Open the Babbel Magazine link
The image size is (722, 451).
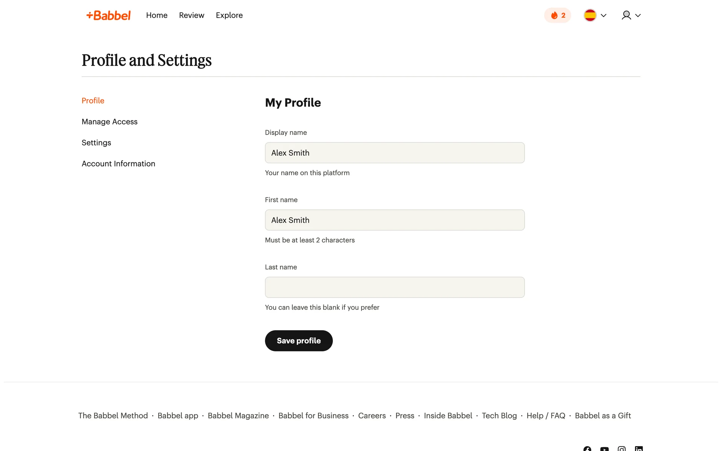coord(238,416)
